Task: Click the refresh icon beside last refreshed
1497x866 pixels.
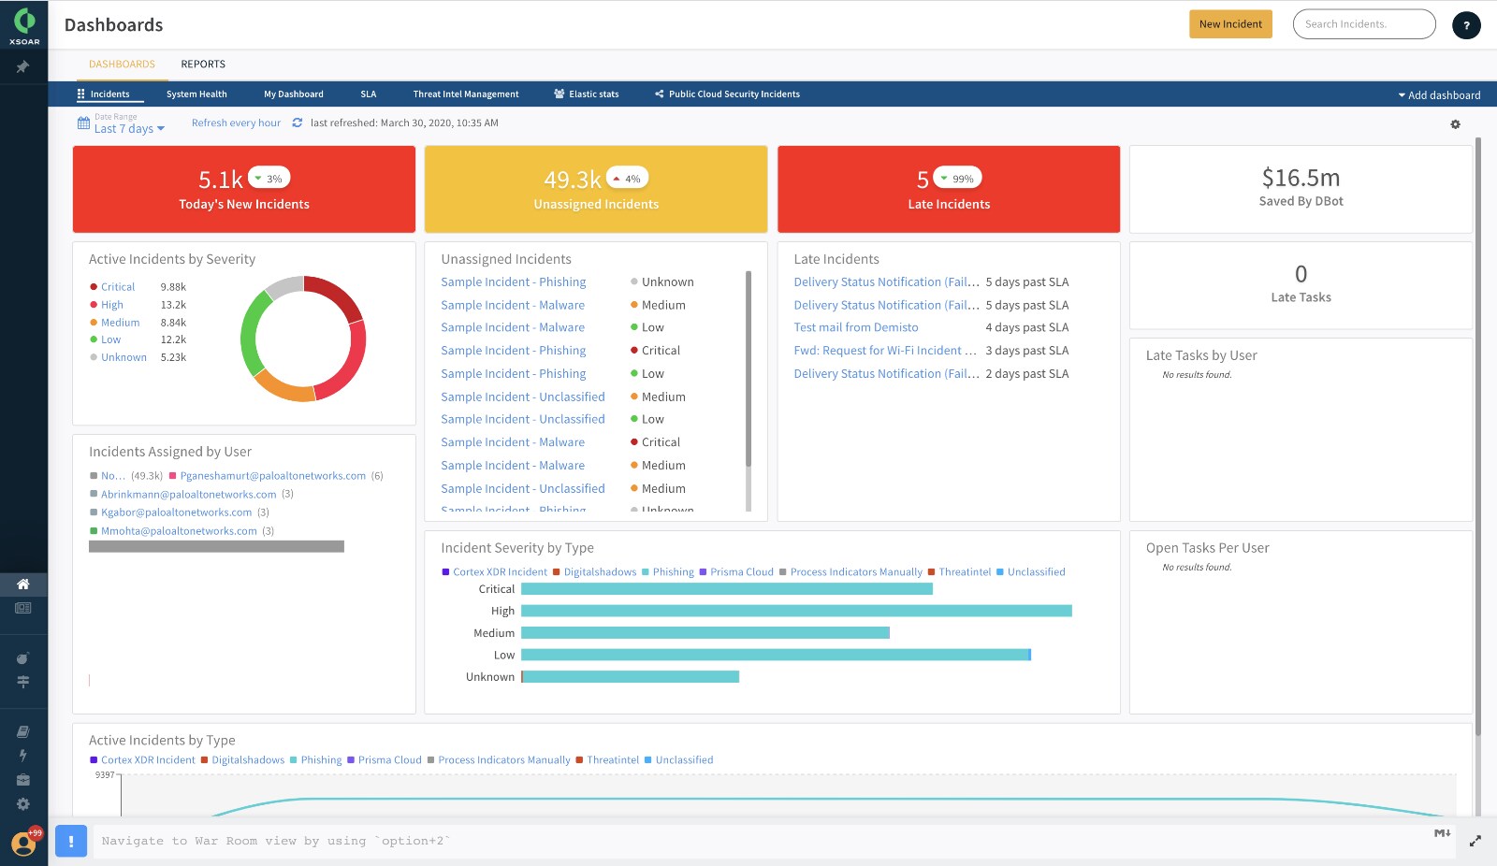Action: (x=298, y=123)
